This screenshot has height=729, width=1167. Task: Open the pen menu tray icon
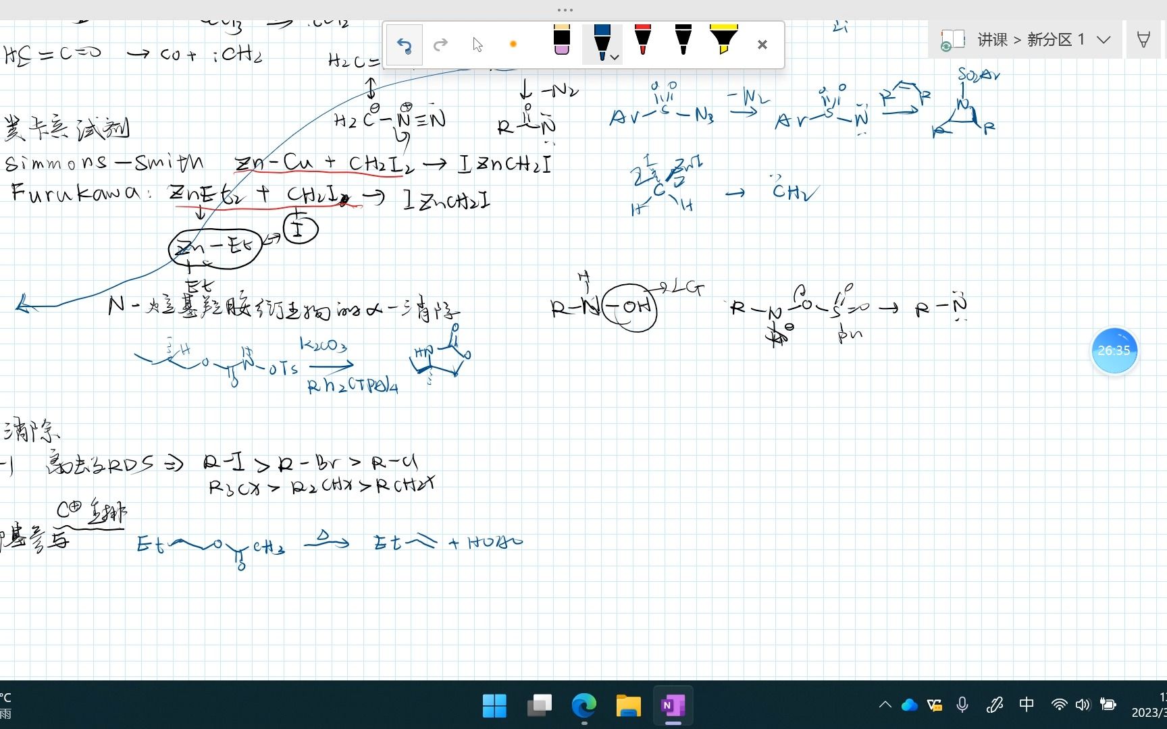tap(994, 705)
